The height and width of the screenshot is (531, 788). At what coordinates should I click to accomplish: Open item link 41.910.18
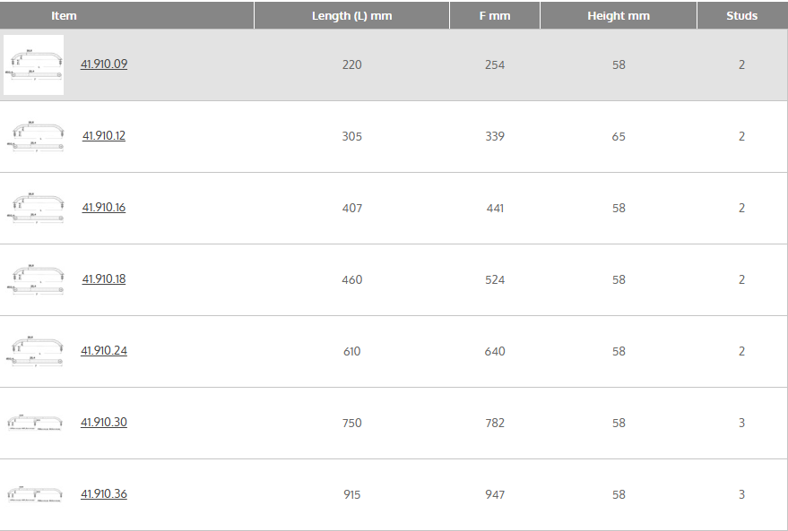pos(104,279)
